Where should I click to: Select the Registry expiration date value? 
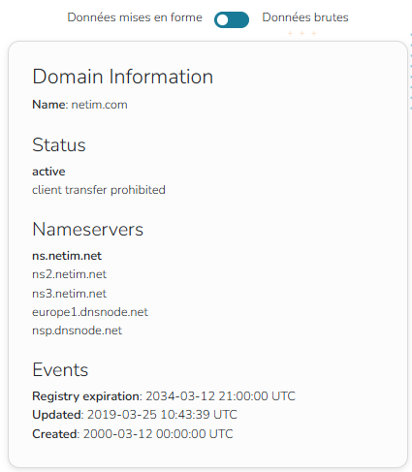220,396
